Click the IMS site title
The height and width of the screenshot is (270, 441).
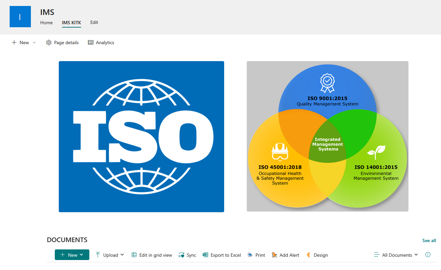coord(47,12)
